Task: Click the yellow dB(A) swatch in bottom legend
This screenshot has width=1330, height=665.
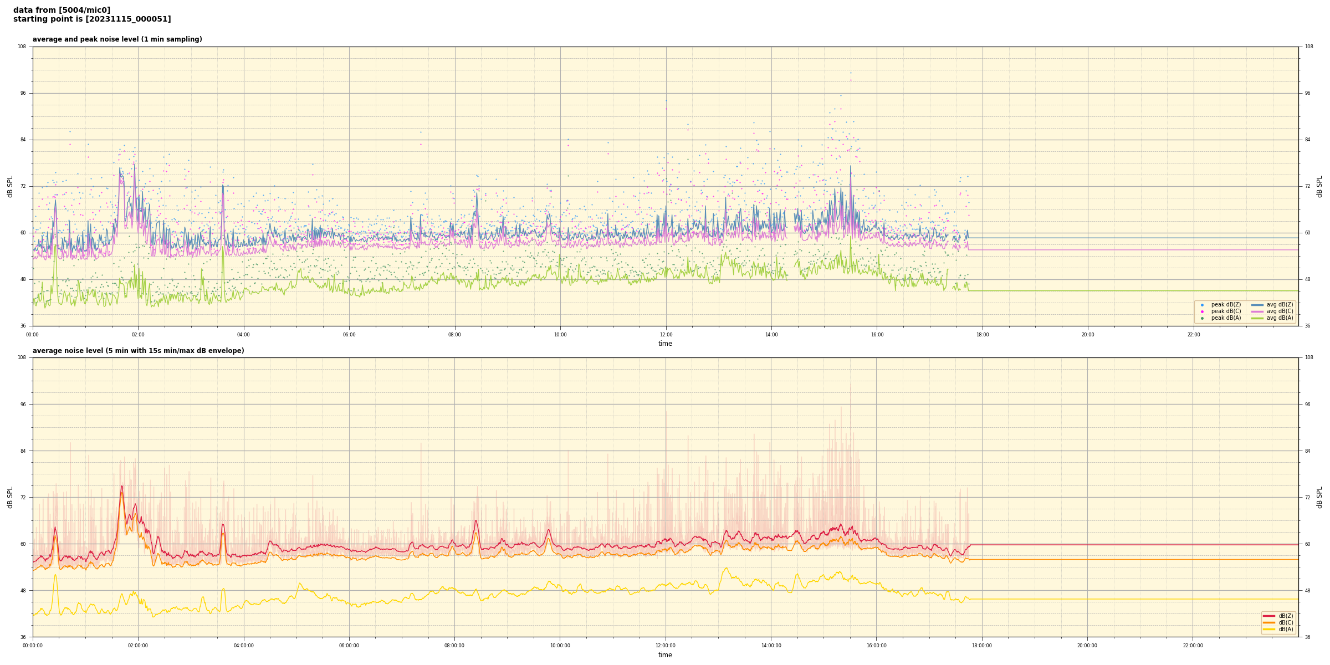Action: (1269, 629)
